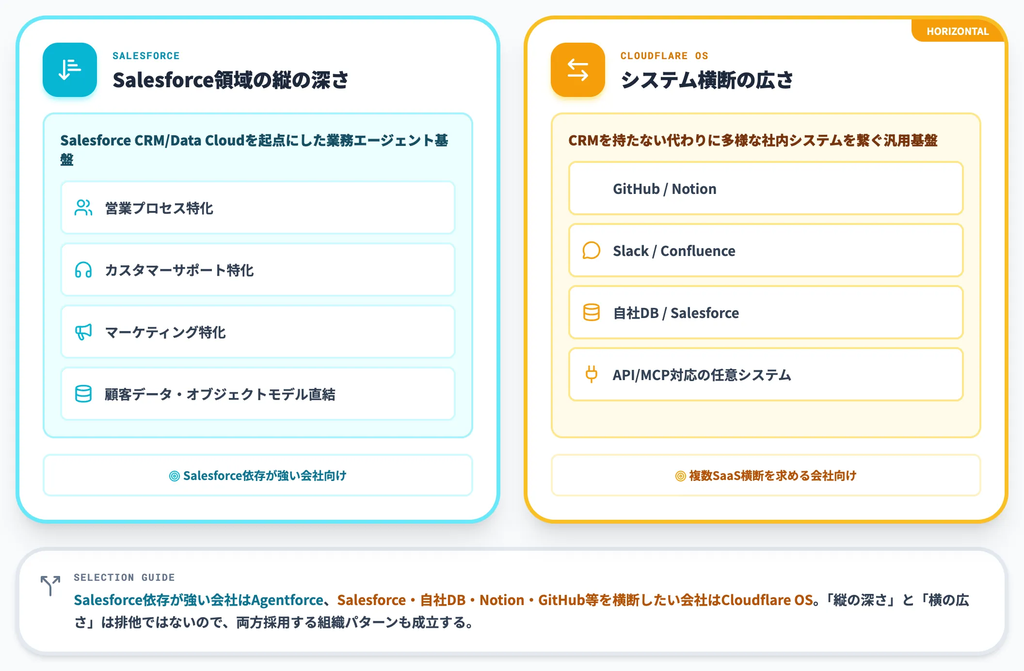Click the CRMを持たない代わりに subtitle text
1024x671 pixels.
(752, 141)
